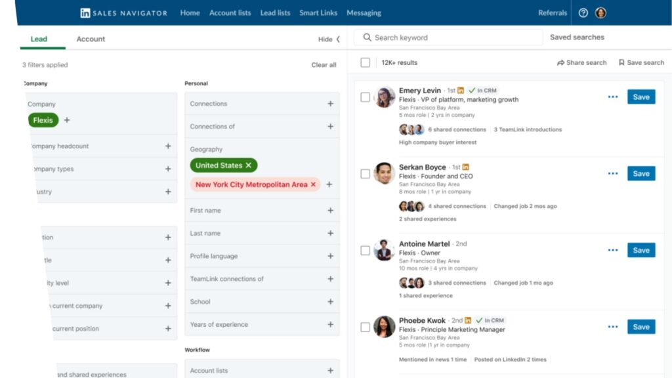This screenshot has height=378, width=672.
Task: Click the LinkedIn Sales Navigator logo
Action: tap(123, 13)
